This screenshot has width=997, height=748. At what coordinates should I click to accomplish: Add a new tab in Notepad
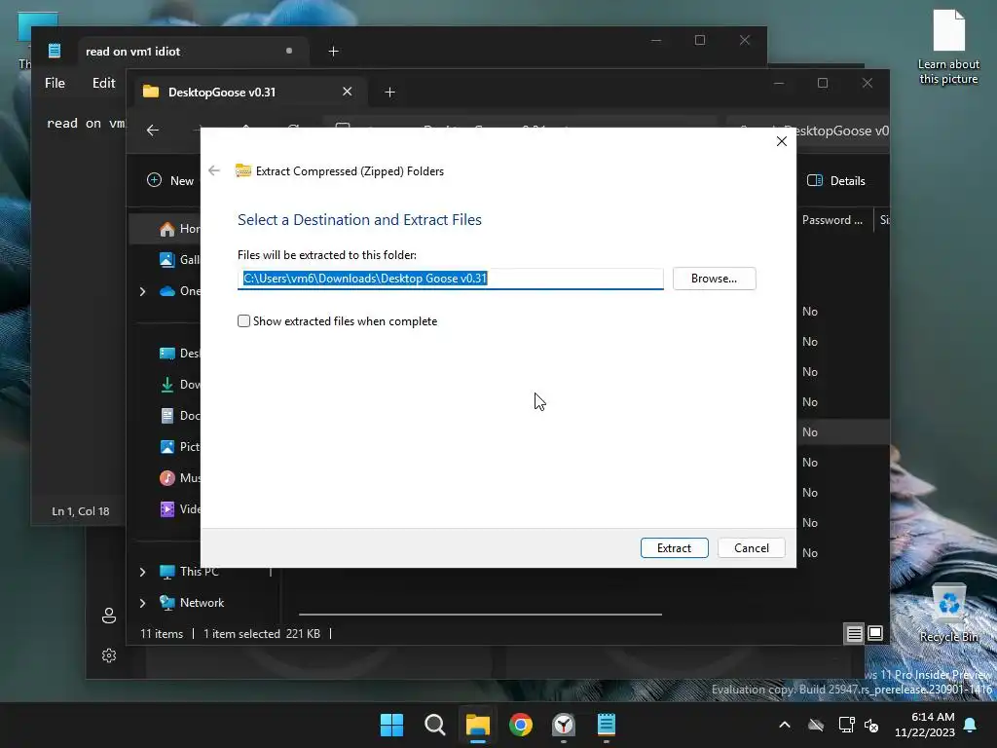tap(333, 52)
